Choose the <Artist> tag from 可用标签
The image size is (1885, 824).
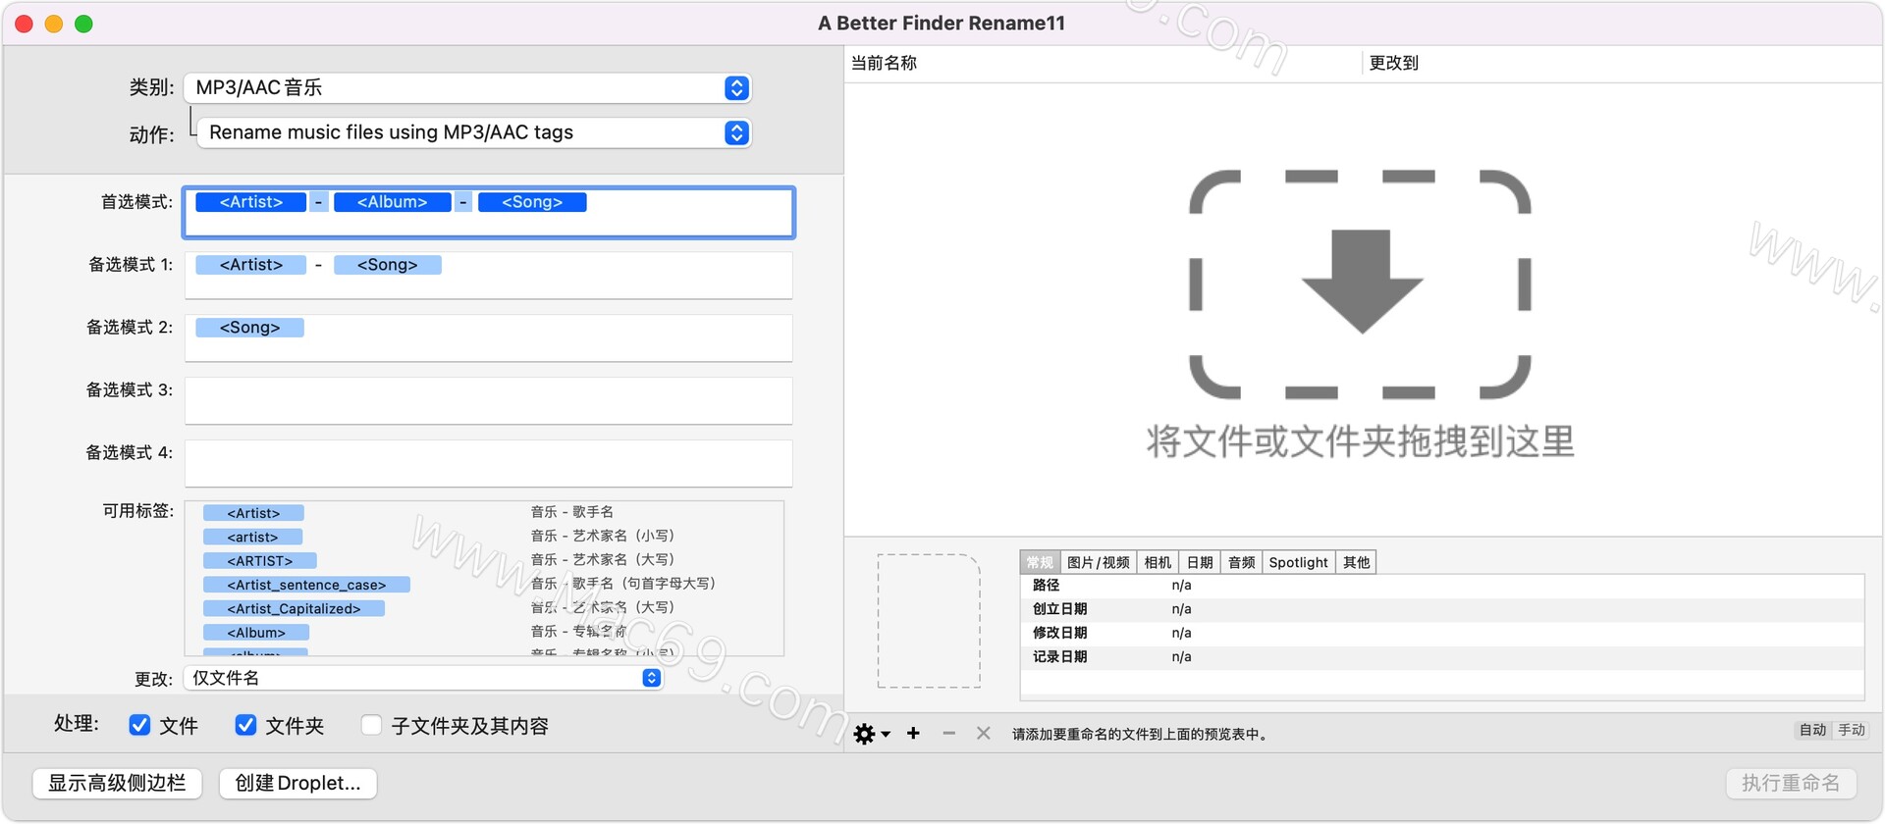[253, 513]
